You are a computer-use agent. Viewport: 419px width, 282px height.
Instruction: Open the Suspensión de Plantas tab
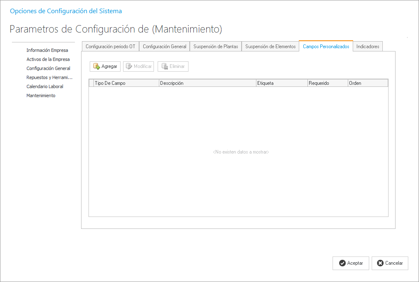(216, 47)
